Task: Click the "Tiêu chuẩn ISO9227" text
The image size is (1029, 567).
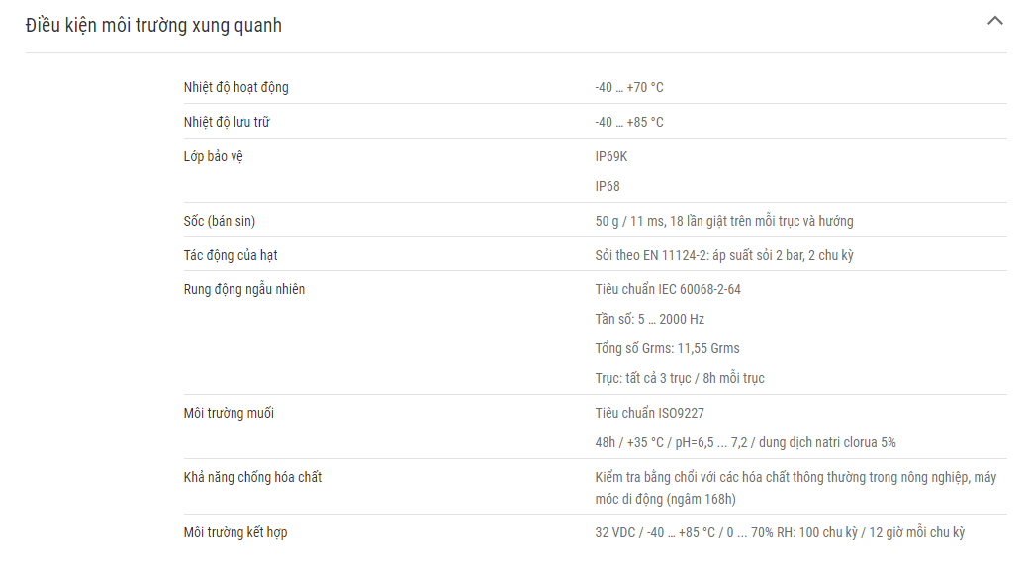Action: click(x=650, y=413)
